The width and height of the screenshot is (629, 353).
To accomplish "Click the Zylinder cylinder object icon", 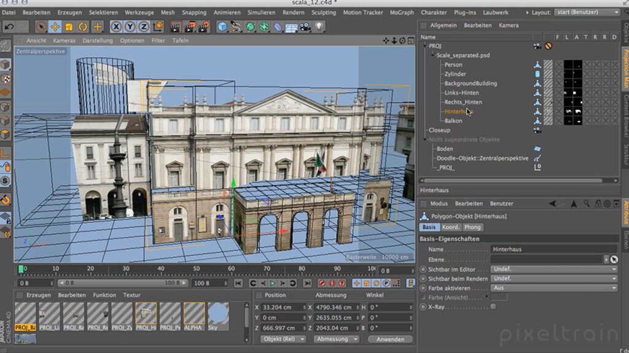I will (537, 74).
